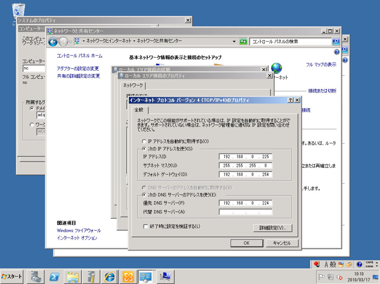
Task: Open フル マップの表示 link
Action: 321,64
